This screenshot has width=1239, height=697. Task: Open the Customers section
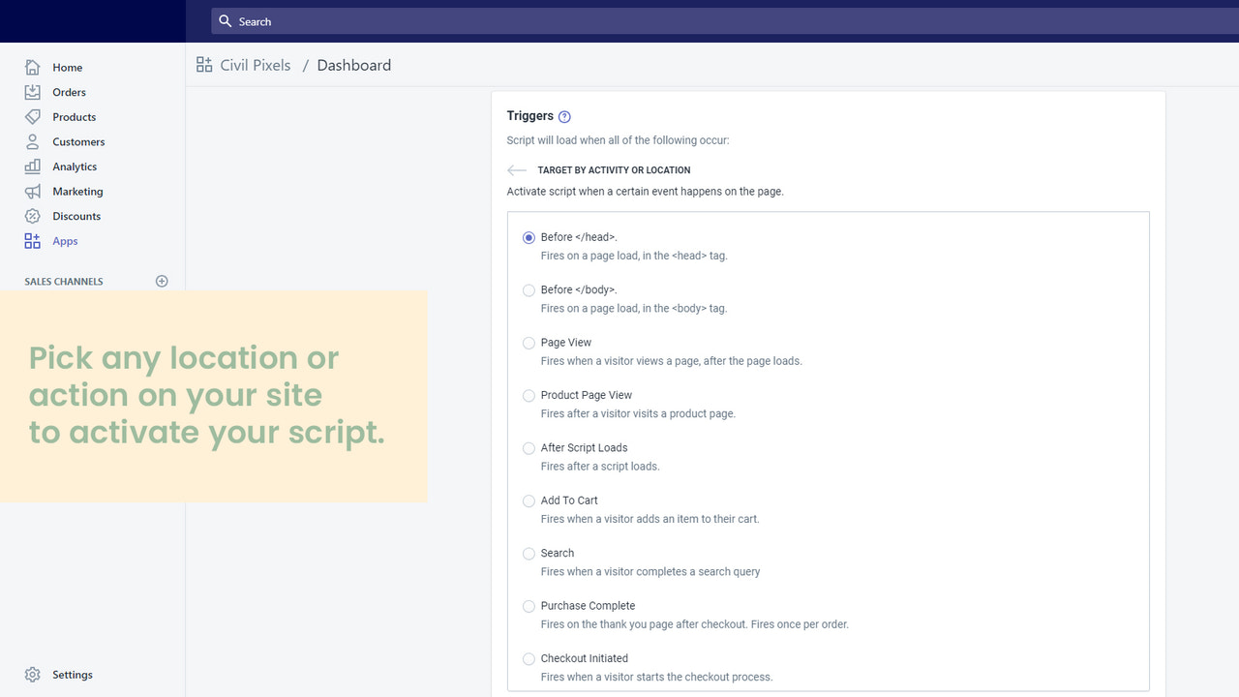point(78,141)
